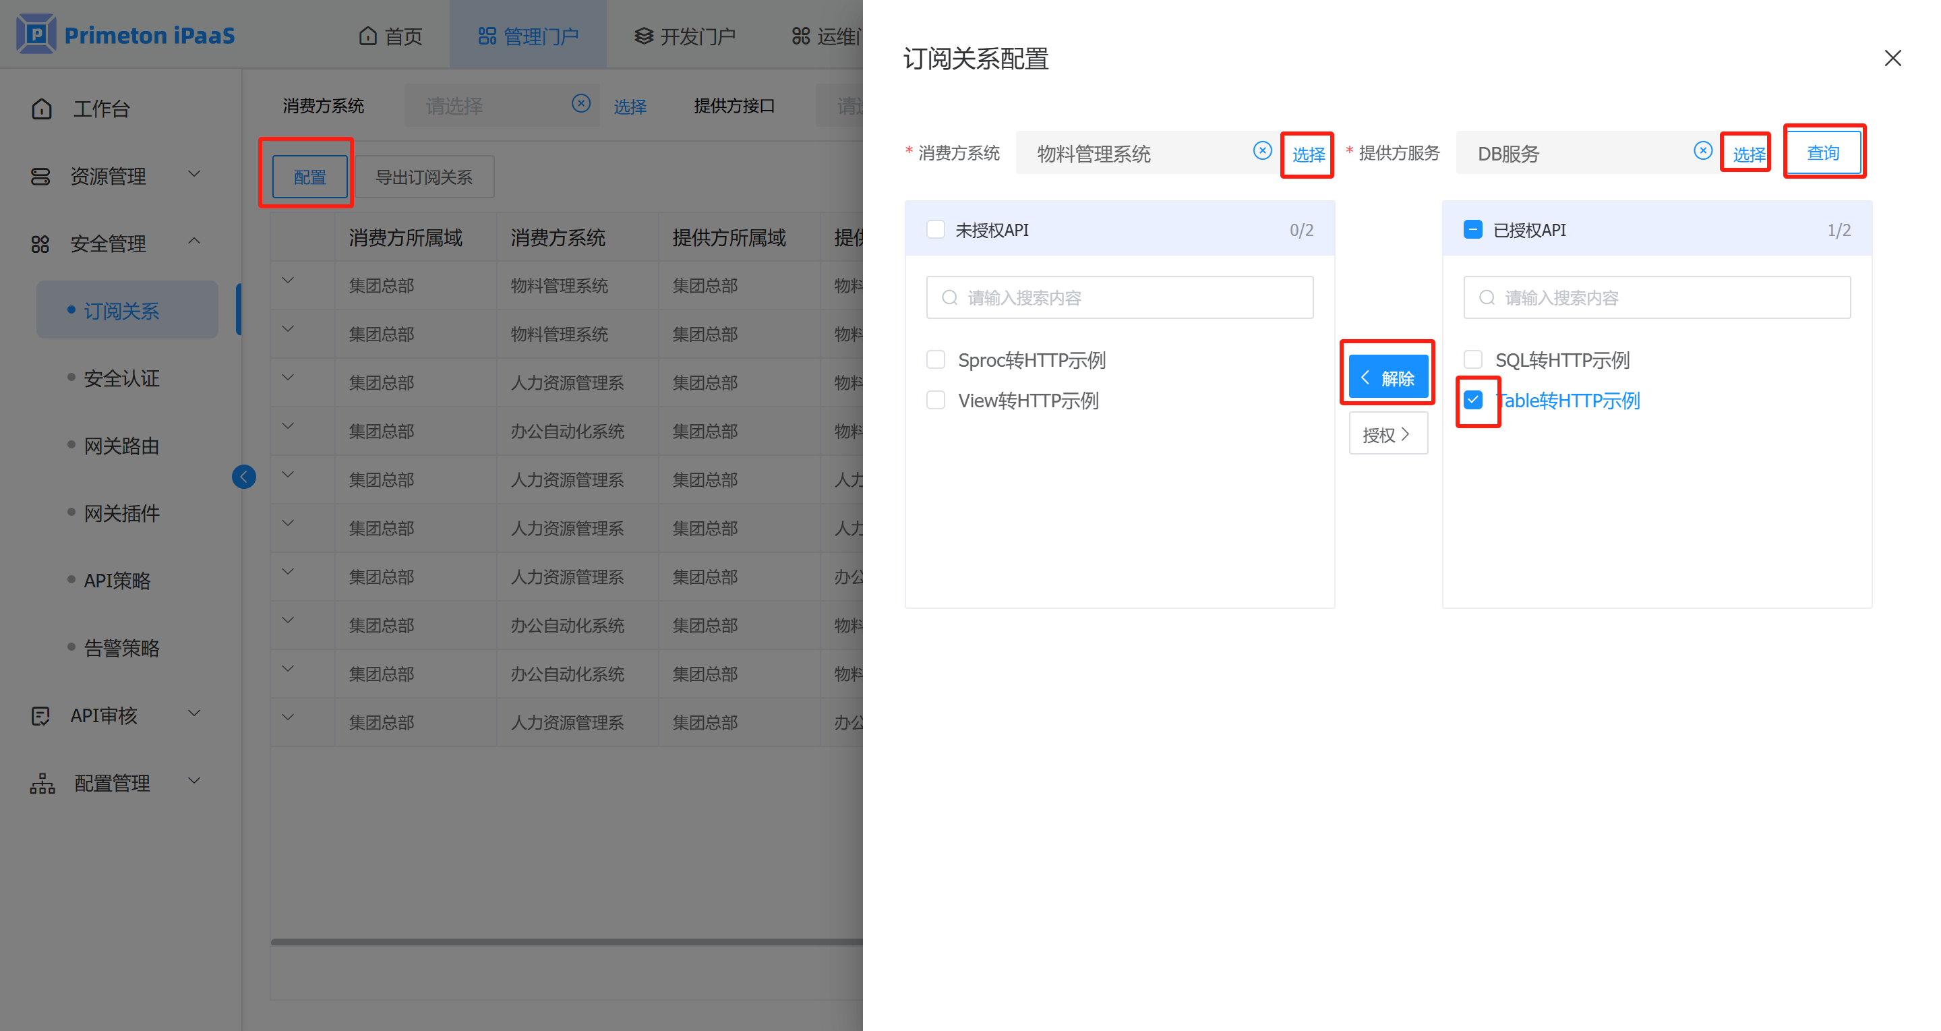
Task: Select all in the 未授权API list
Action: click(935, 229)
